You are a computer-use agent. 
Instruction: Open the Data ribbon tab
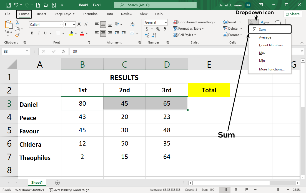coord(109,14)
